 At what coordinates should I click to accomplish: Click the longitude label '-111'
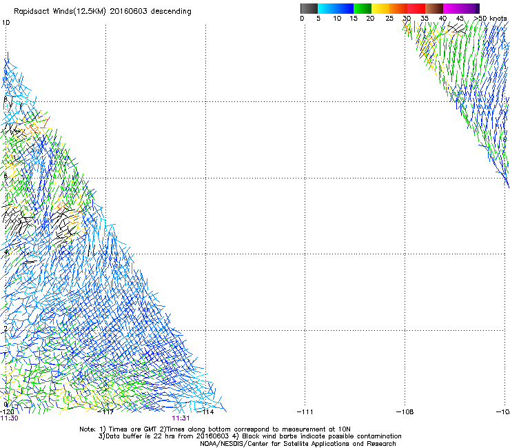pyautogui.click(x=305, y=412)
